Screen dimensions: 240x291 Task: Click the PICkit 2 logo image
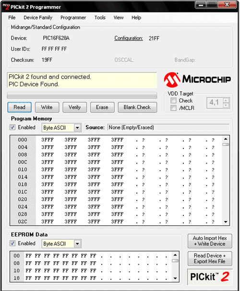pos(210,277)
